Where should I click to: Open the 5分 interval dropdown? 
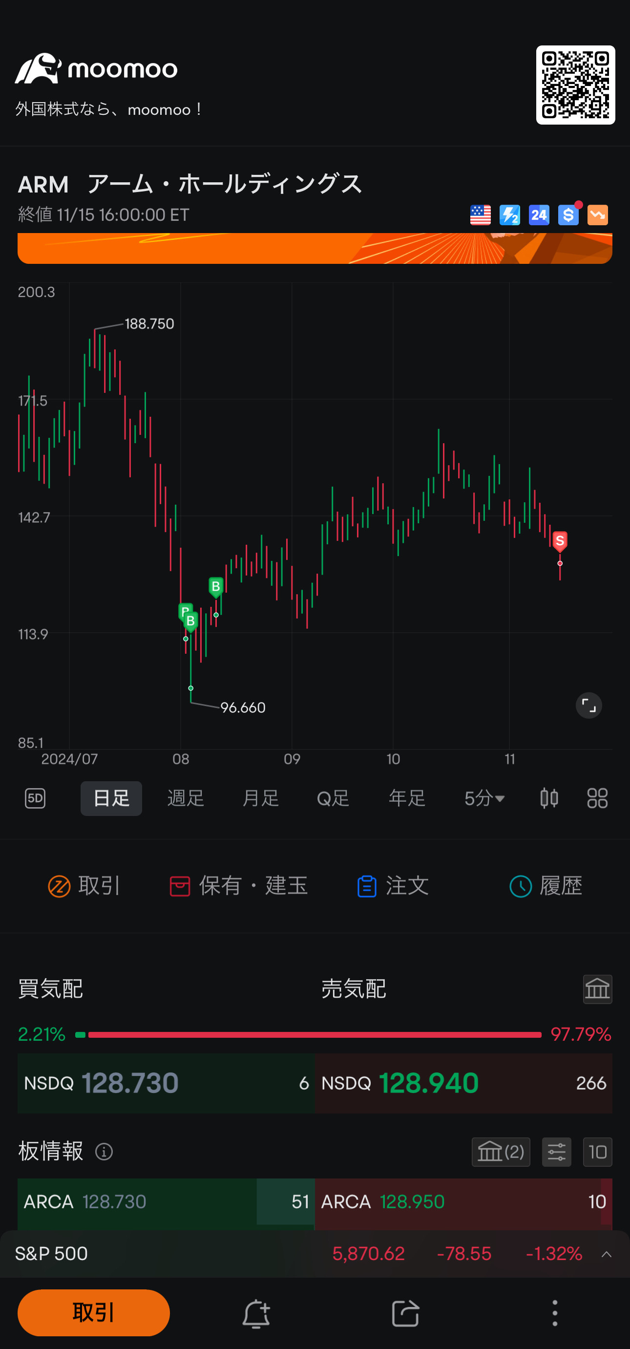click(x=484, y=798)
